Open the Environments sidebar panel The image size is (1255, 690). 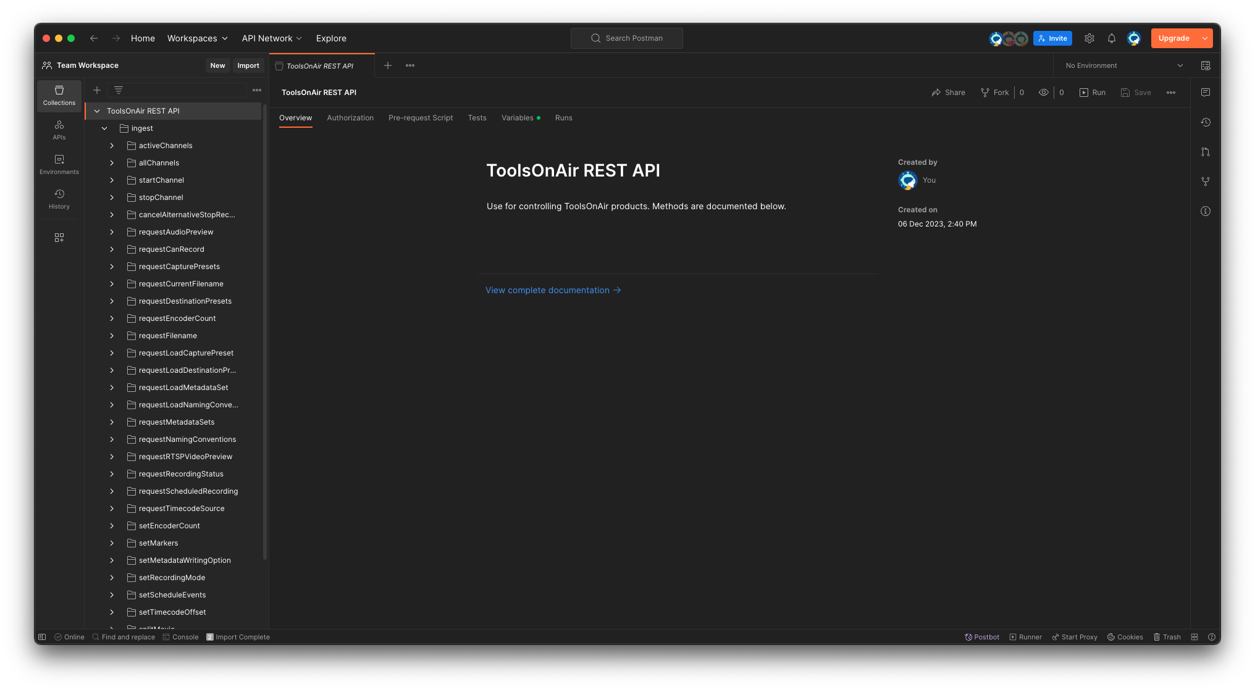[59, 165]
